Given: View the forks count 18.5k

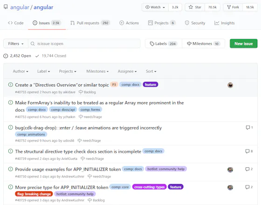Looking at the screenshot, I should pos(250,7).
